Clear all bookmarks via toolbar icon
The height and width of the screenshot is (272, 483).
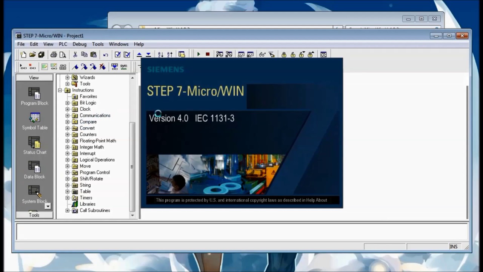pyautogui.click(x=102, y=67)
